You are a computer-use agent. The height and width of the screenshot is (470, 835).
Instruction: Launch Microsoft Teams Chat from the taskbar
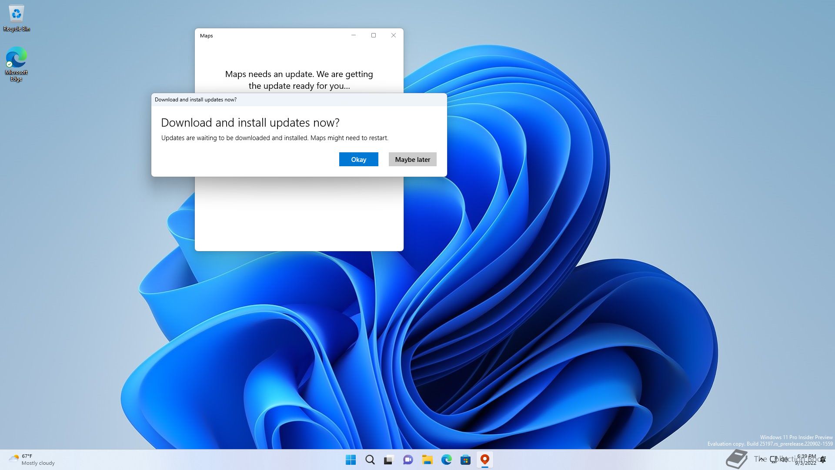point(408,460)
